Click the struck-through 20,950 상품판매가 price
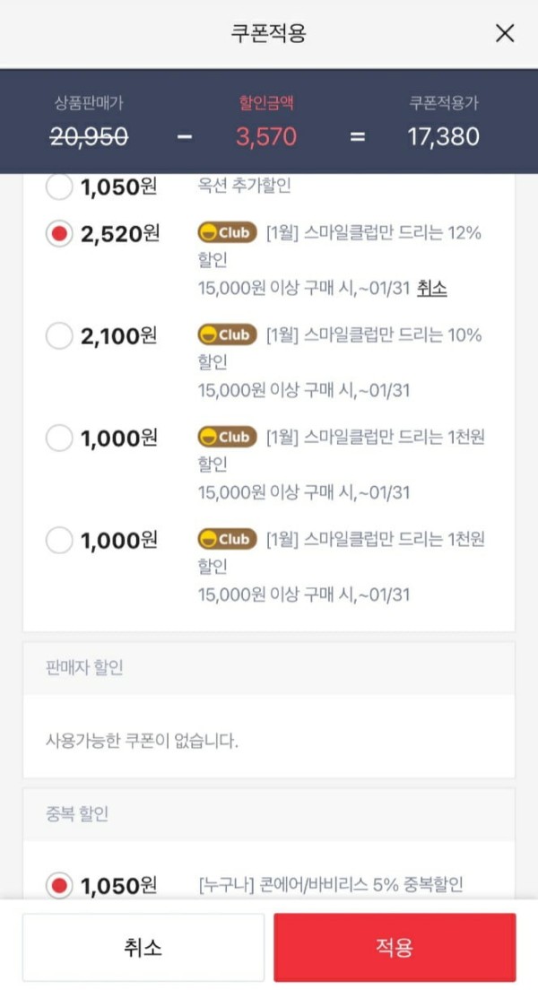Image resolution: width=538 pixels, height=990 pixels. [x=89, y=136]
